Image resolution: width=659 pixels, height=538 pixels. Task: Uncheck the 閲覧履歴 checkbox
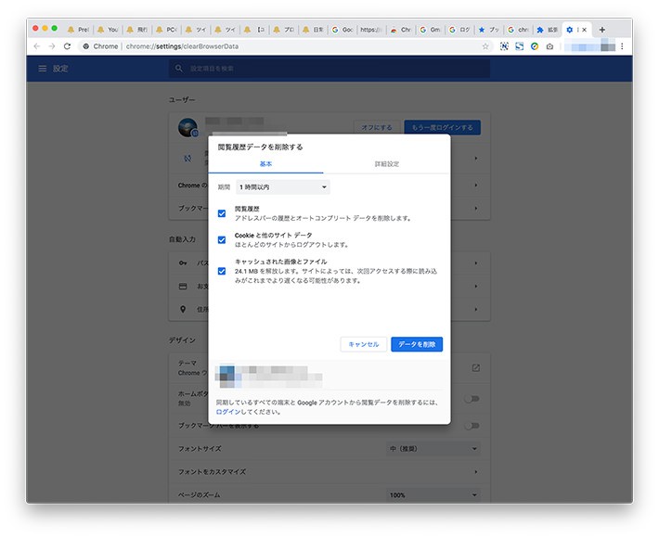222,213
